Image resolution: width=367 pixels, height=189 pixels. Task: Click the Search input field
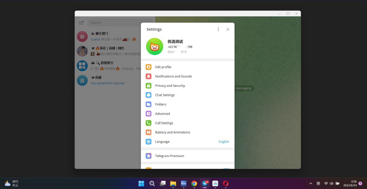[x=115, y=23]
